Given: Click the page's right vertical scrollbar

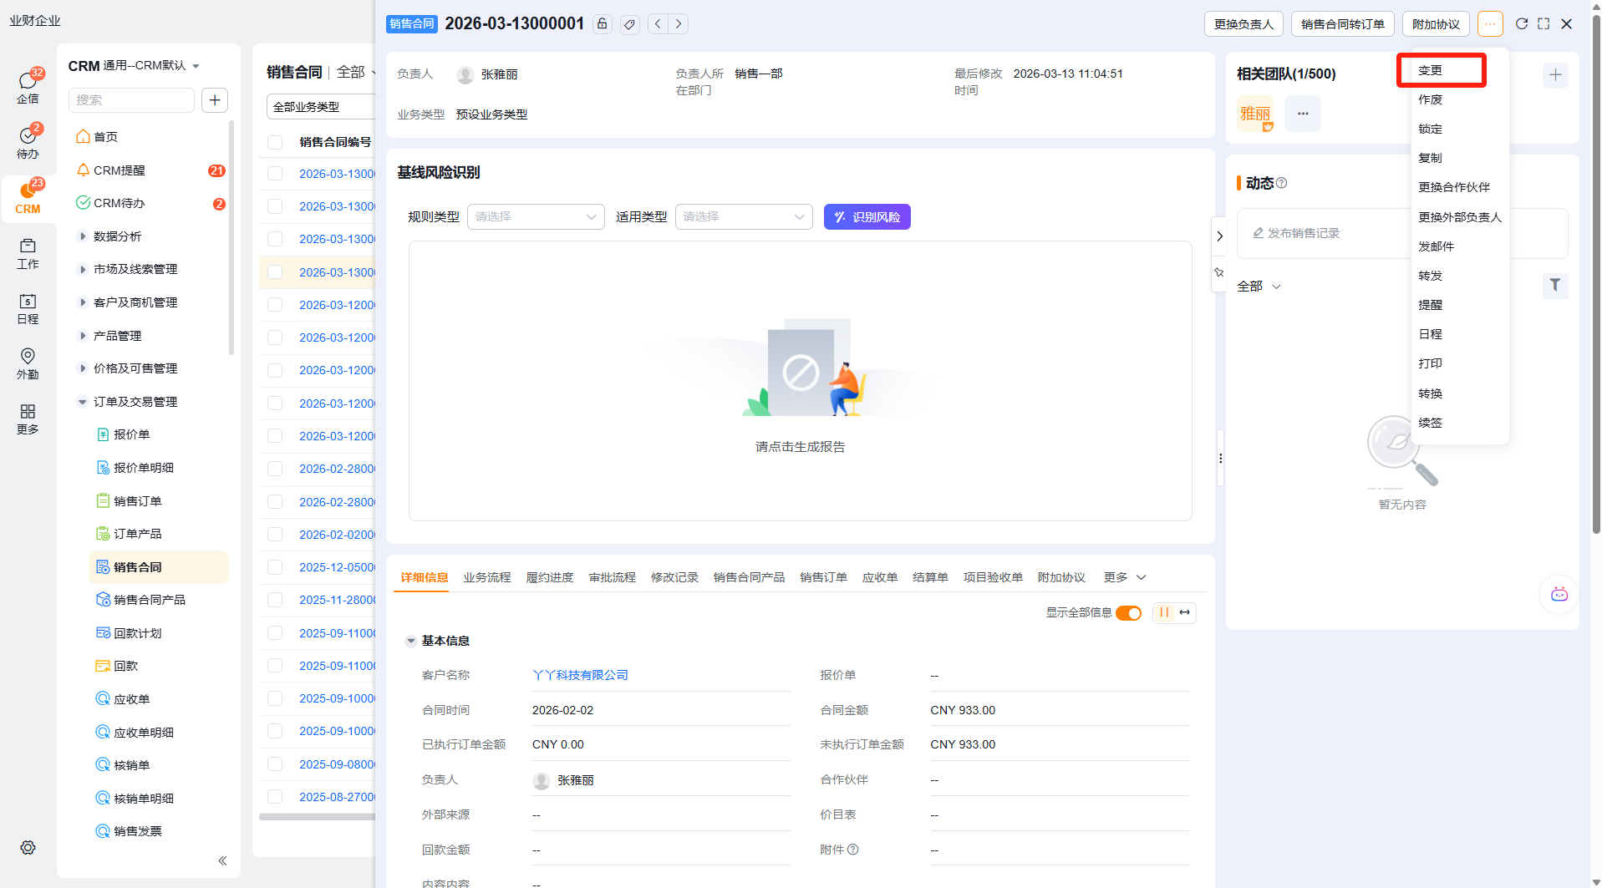Looking at the screenshot, I should pyautogui.click(x=1596, y=276).
